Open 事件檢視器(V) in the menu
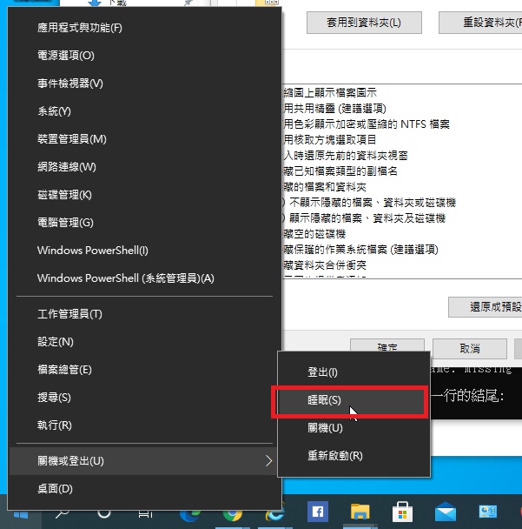 [145, 84]
